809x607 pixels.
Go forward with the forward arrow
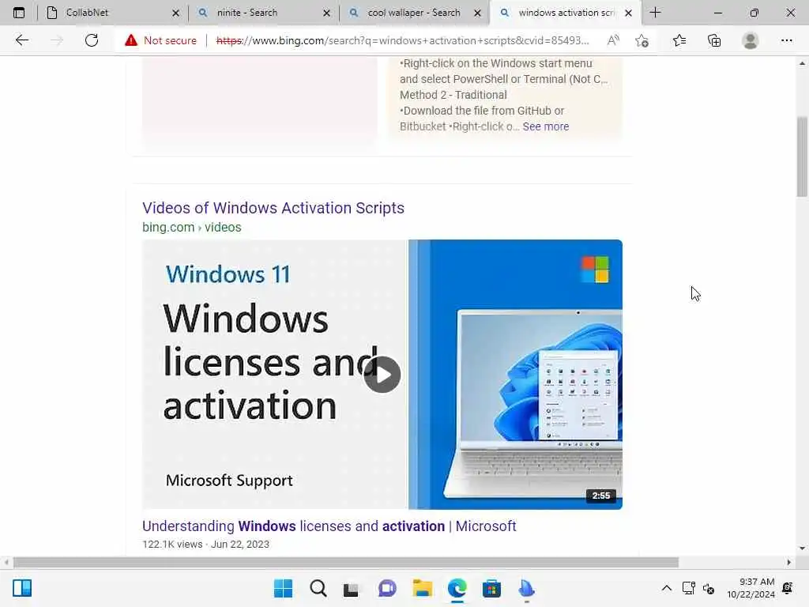(x=57, y=40)
